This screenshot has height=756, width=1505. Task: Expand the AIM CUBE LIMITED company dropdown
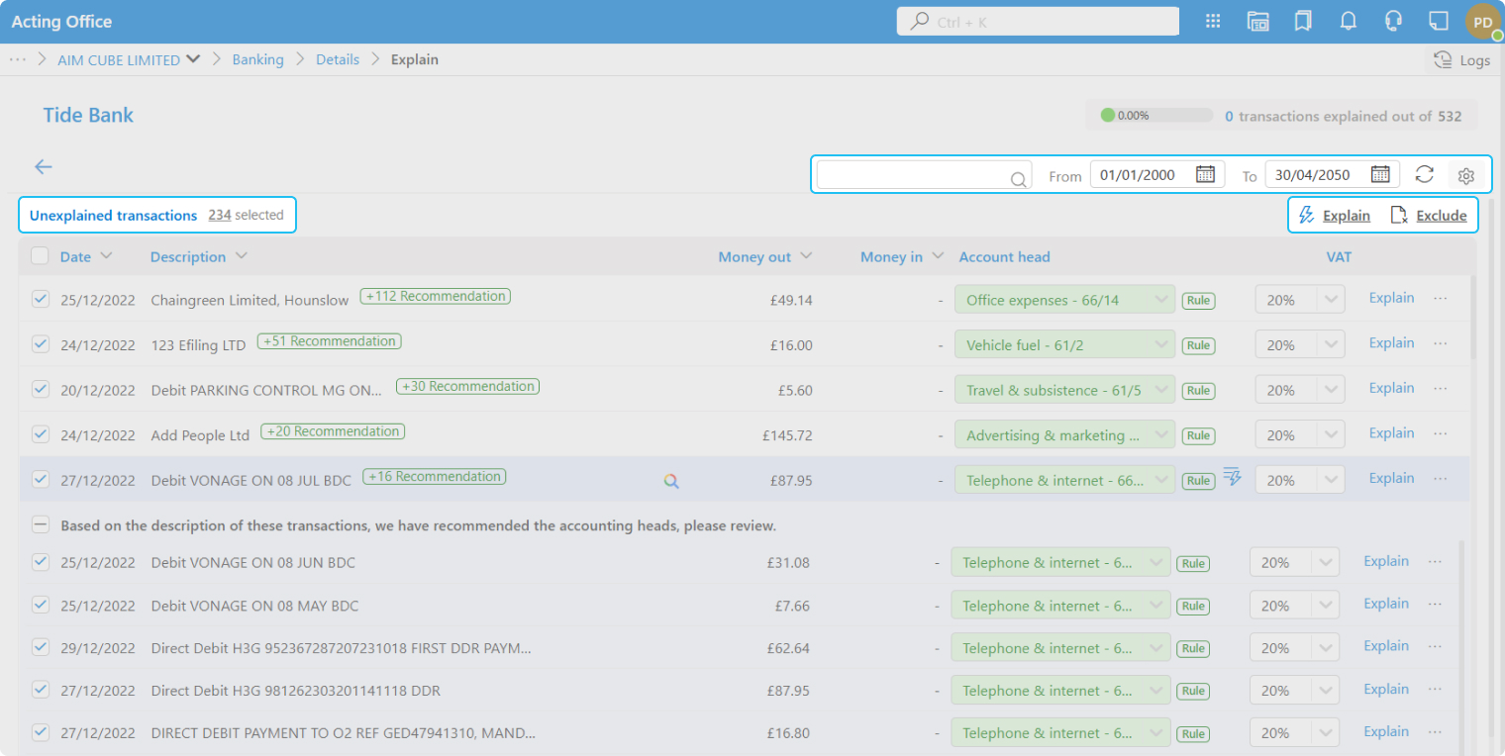pyautogui.click(x=193, y=59)
